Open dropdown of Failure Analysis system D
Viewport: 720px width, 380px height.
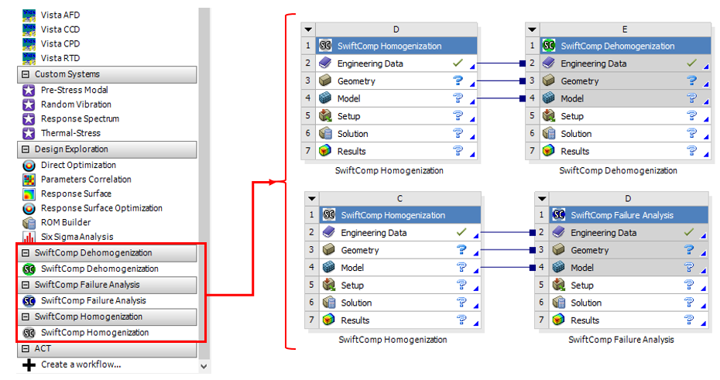(x=542, y=199)
